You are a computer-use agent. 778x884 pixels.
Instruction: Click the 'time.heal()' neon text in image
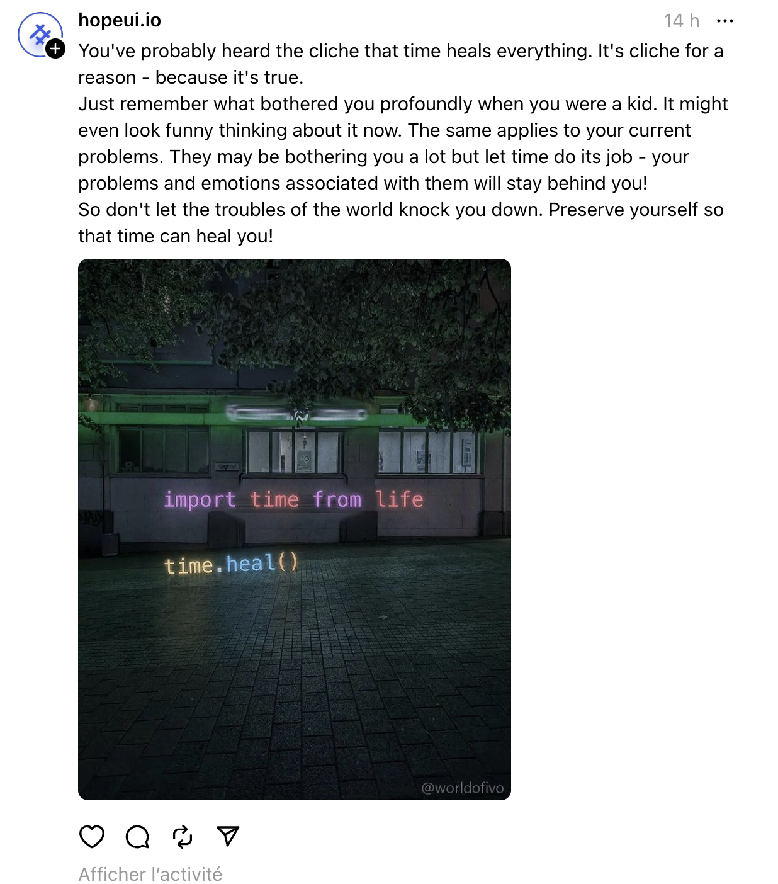pos(231,564)
